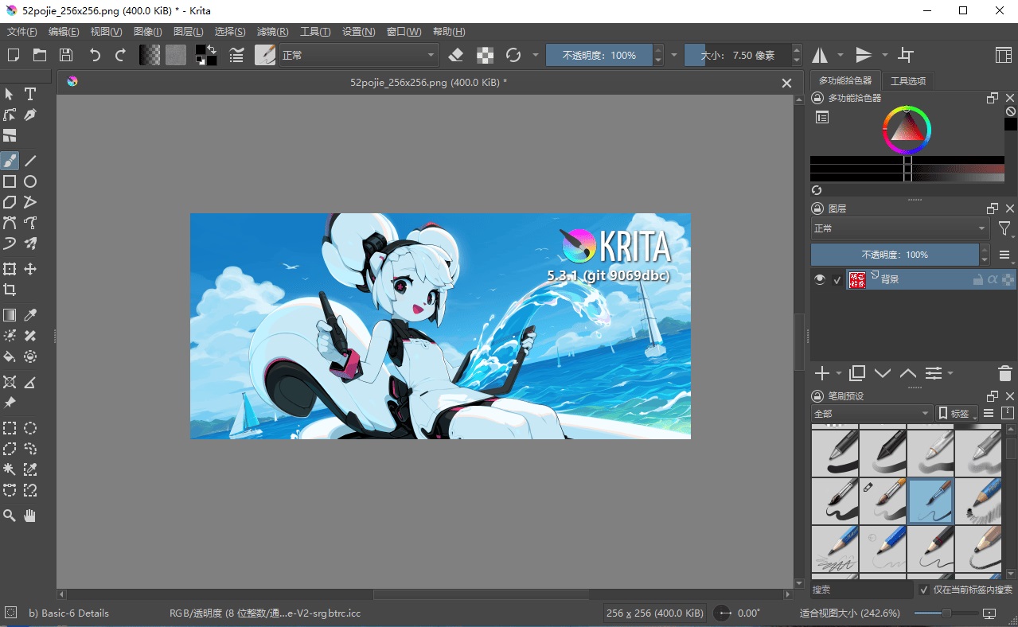Select the Crop tool
Screen dimensions: 1018x627
[10, 290]
